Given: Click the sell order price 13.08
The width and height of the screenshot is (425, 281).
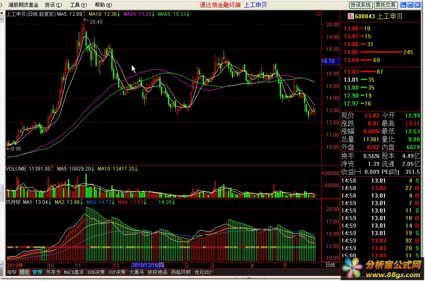Looking at the screenshot, I should point(351,28).
